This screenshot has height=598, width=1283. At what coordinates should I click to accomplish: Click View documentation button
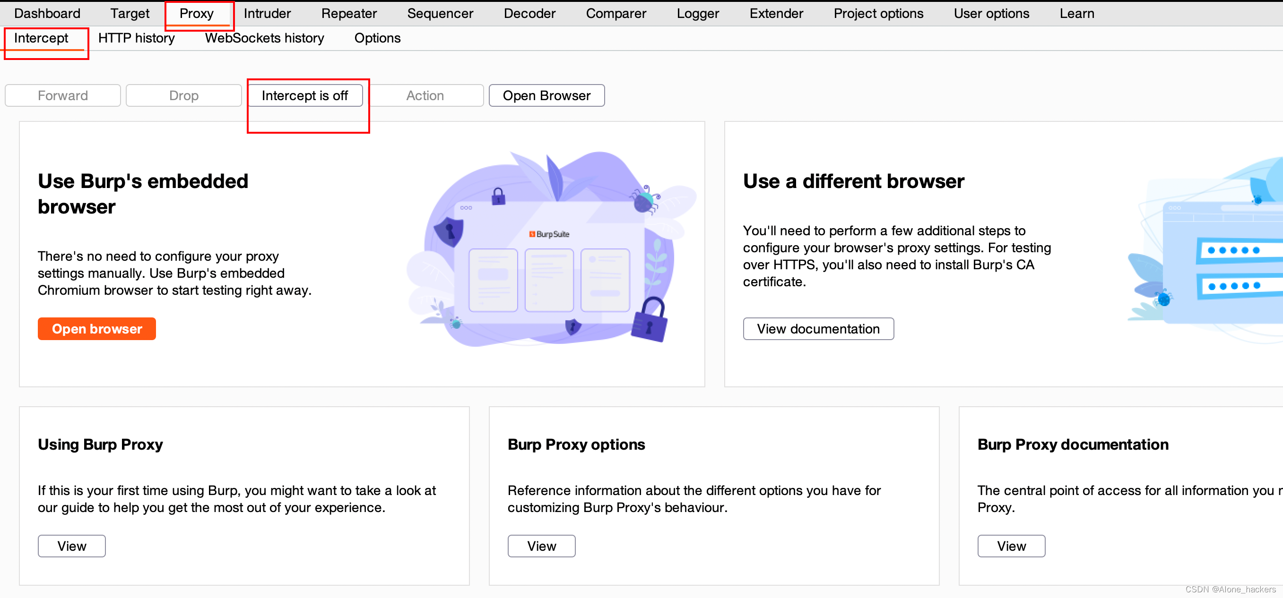point(818,329)
